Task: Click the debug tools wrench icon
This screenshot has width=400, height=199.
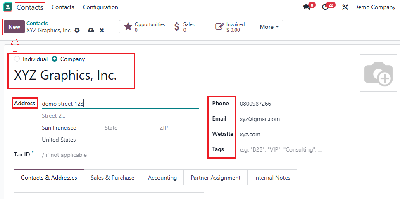Action: pos(345,7)
